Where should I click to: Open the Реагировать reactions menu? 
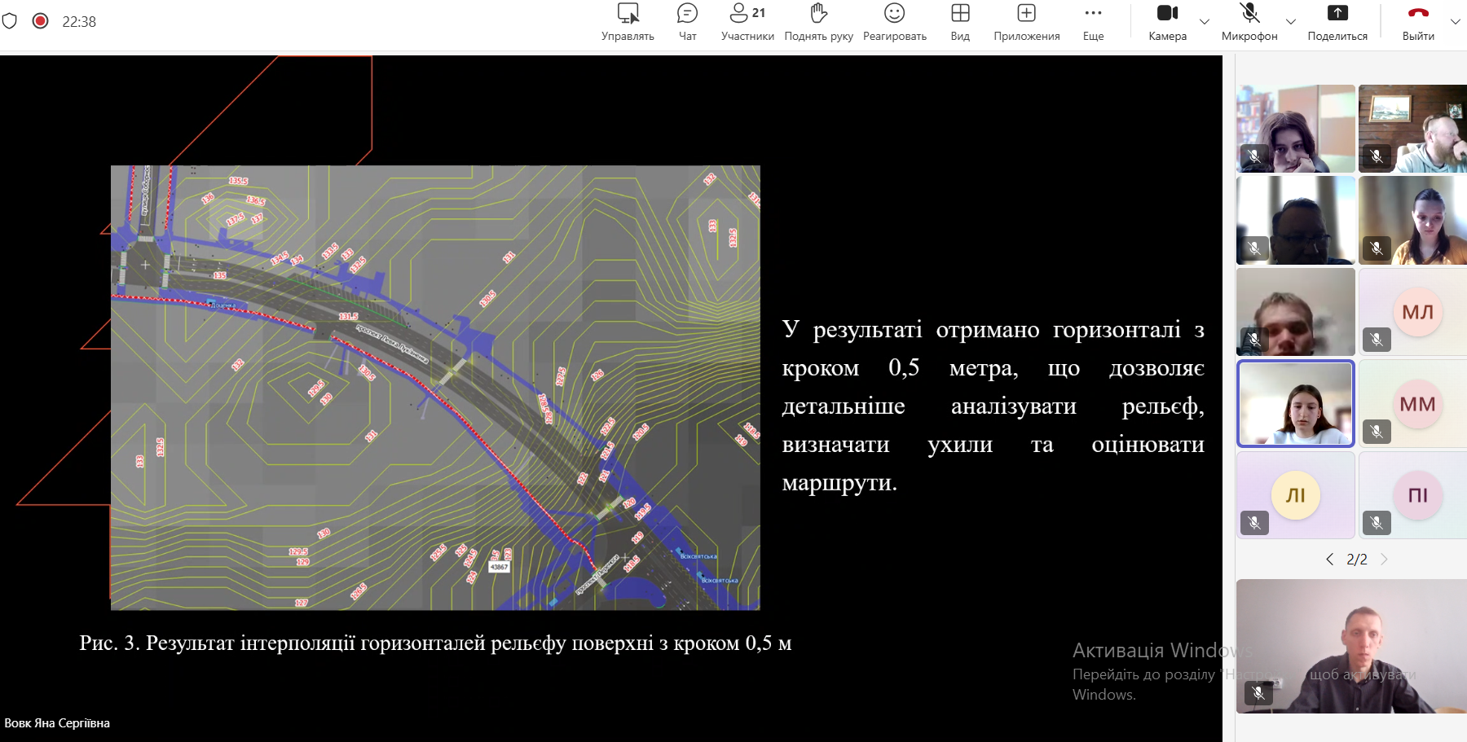pyautogui.click(x=894, y=22)
